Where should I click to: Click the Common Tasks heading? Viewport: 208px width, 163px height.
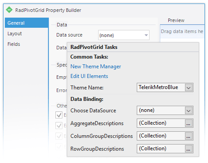click(89, 57)
